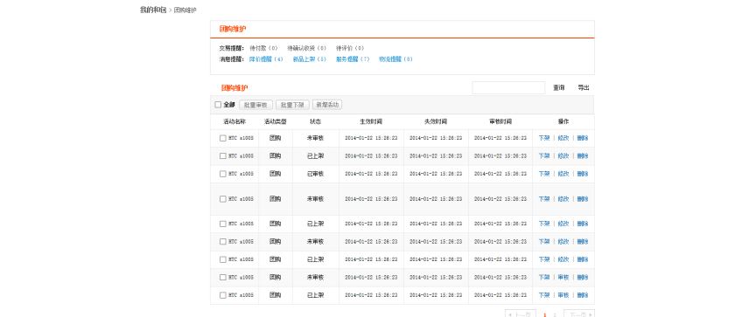Open 待付款 (0) trade reminder
Image resolution: width=735 pixels, height=317 pixels.
point(264,48)
